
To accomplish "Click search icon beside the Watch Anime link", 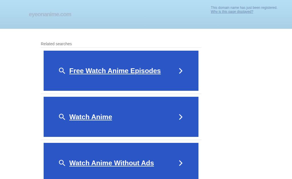I will click(x=62, y=117).
